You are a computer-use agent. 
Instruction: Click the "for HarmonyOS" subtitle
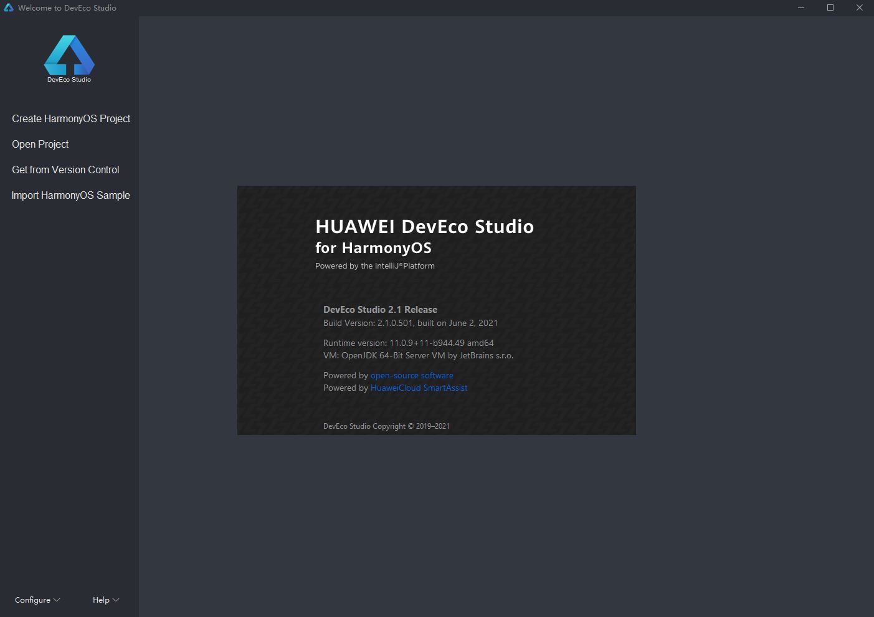pos(373,247)
